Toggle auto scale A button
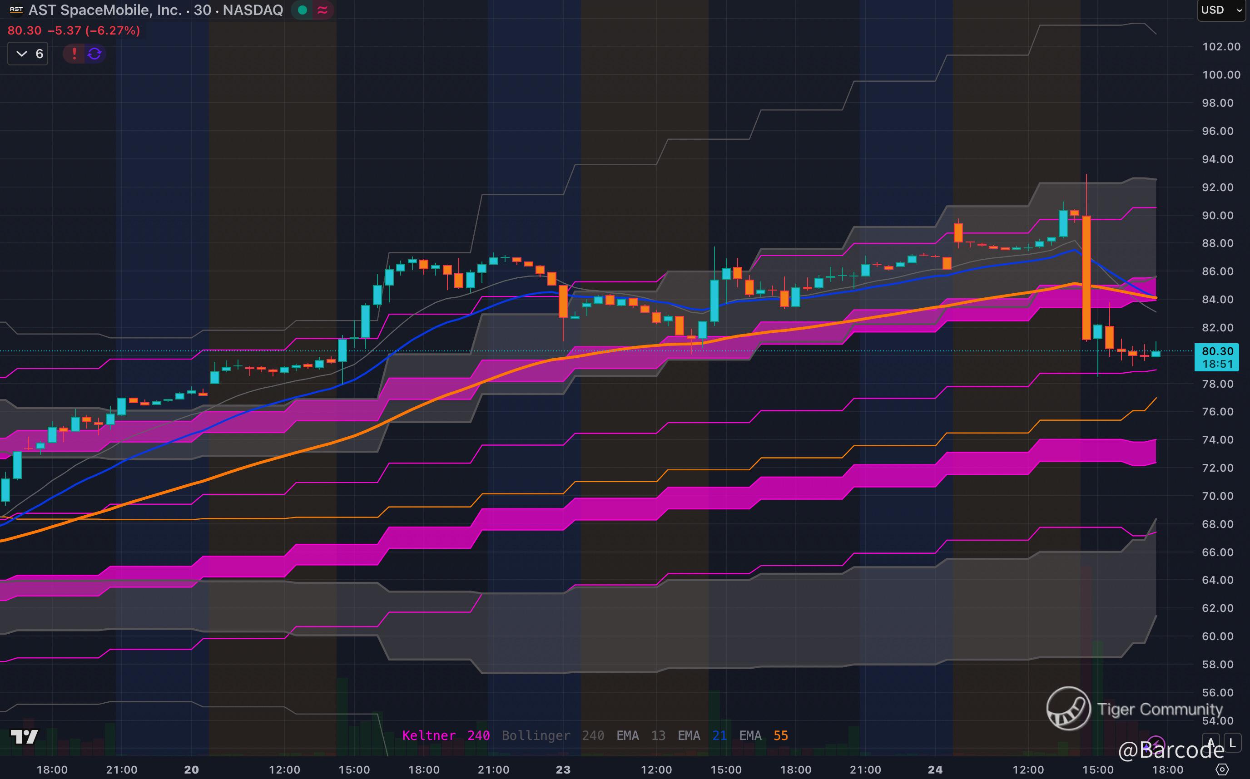Viewport: 1250px width, 779px height. click(1210, 742)
